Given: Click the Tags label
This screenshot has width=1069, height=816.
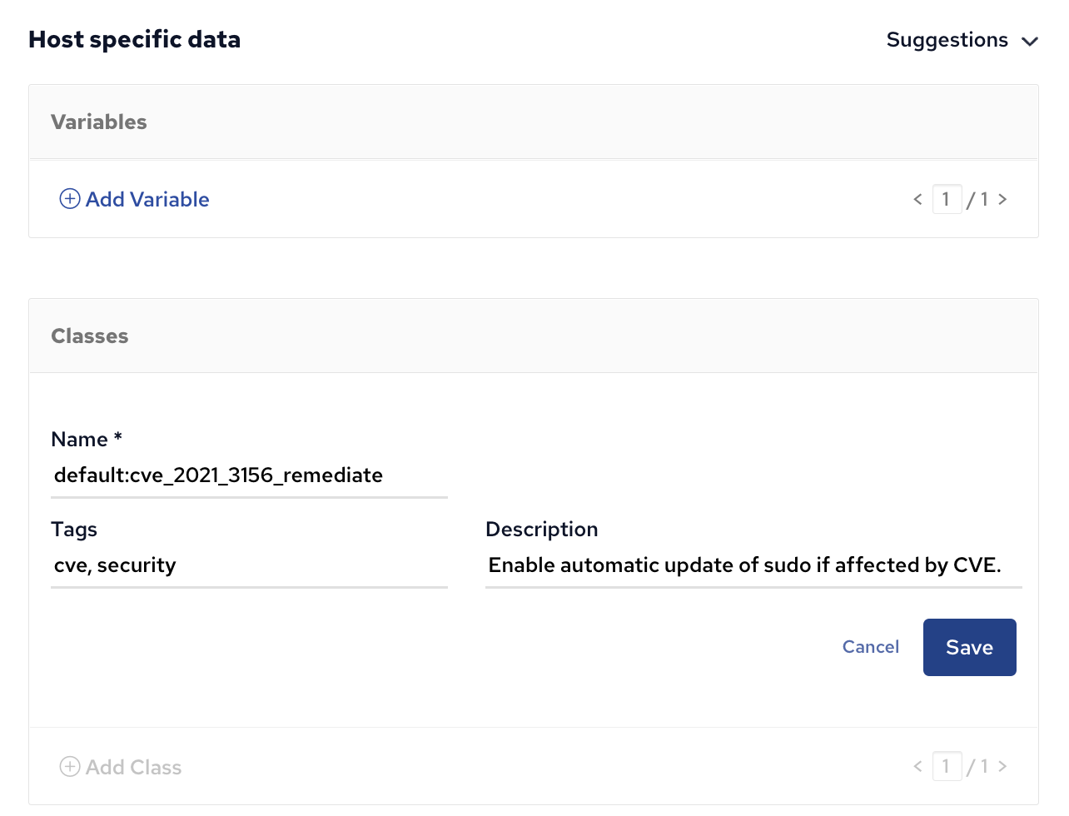Looking at the screenshot, I should [74, 530].
